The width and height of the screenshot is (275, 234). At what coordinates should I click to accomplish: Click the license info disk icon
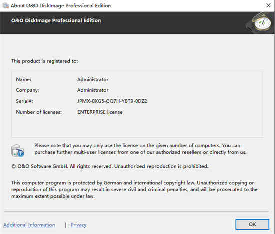pyautogui.click(x=17, y=151)
